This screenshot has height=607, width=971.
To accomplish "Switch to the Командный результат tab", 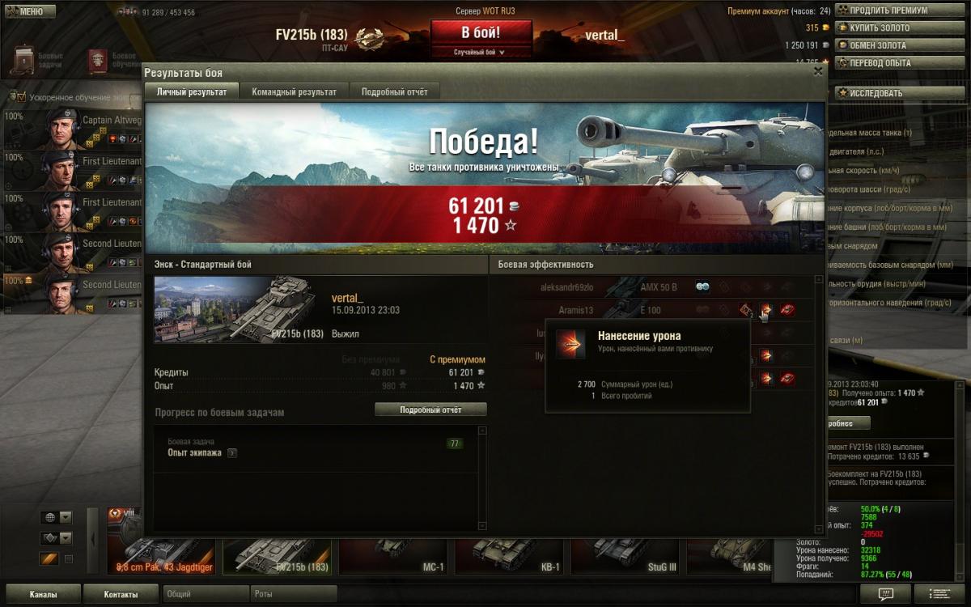I will (295, 91).
